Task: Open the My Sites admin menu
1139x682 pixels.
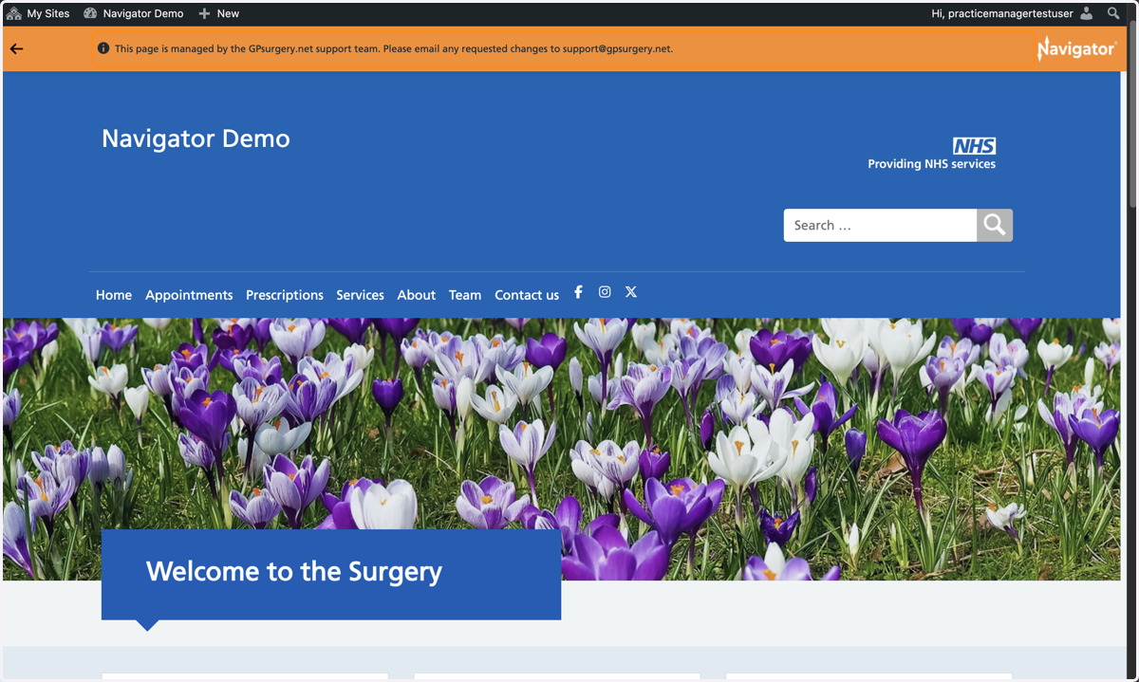Action: [38, 13]
